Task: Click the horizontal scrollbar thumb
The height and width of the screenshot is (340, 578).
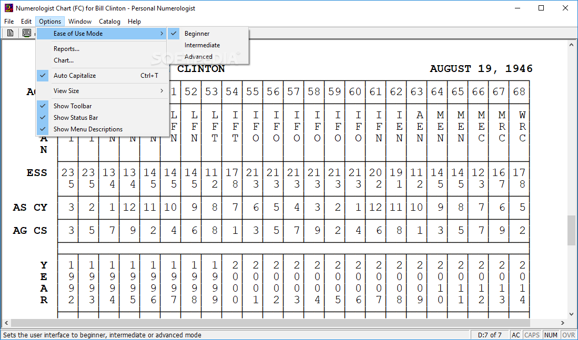Action: (x=270, y=323)
